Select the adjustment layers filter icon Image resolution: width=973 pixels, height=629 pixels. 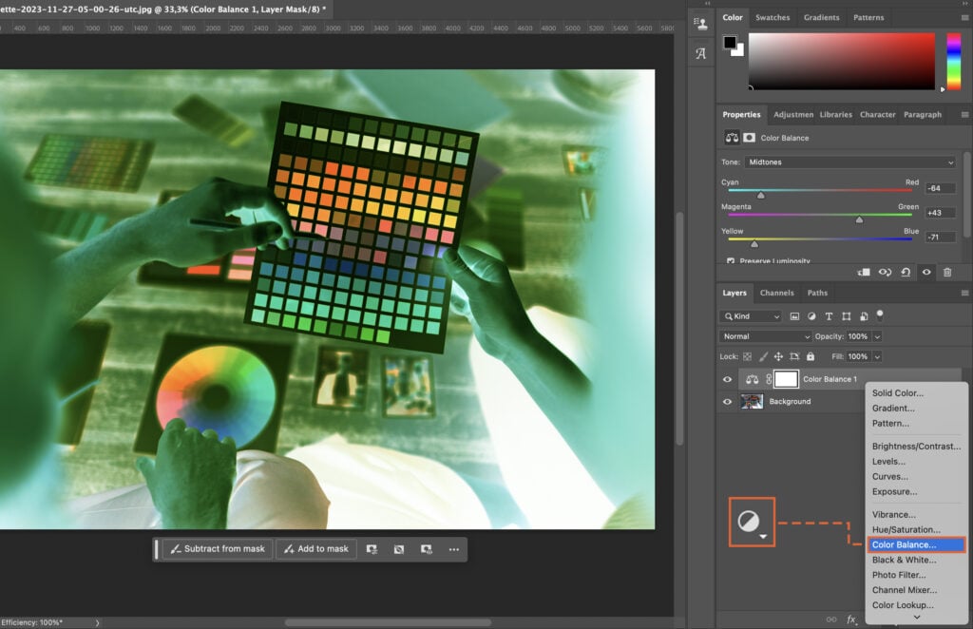pos(812,316)
